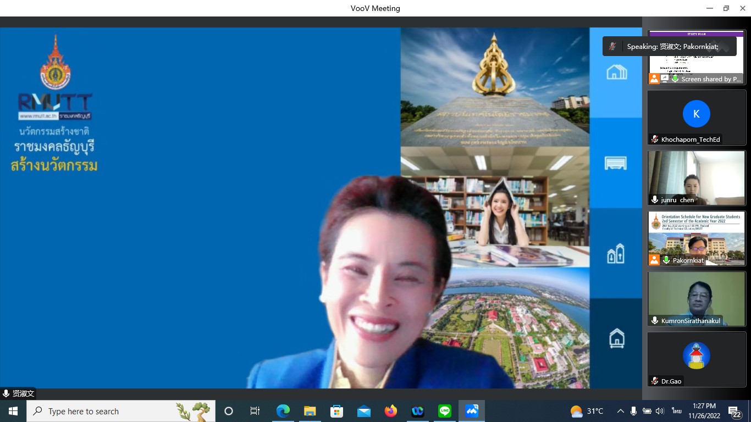The image size is (751, 422).
Task: Select the Screen shared by P... tile
Action: coord(697,57)
